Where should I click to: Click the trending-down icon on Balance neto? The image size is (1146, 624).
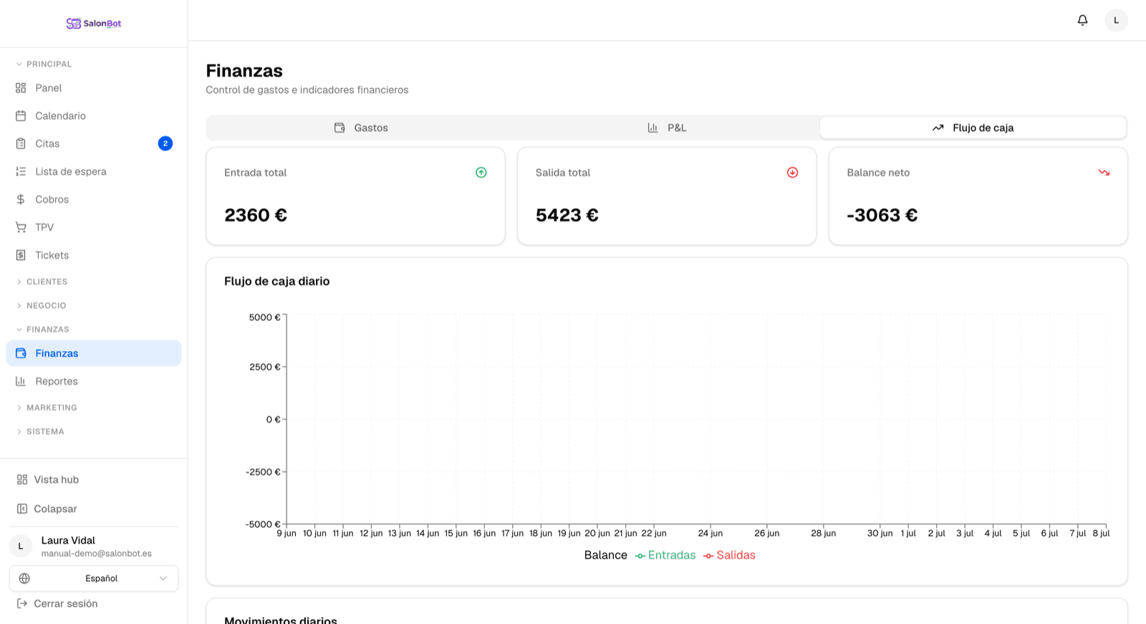coord(1104,173)
